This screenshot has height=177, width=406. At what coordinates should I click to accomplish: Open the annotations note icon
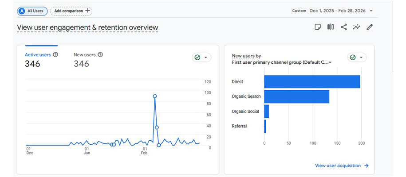click(317, 27)
